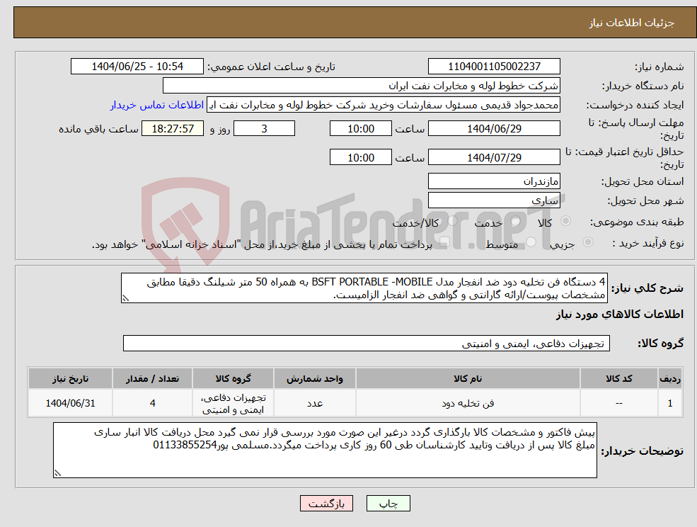The image size is (697, 527).
Task: Open اطلاعات تماس خریدار link
Action: pyautogui.click(x=157, y=105)
